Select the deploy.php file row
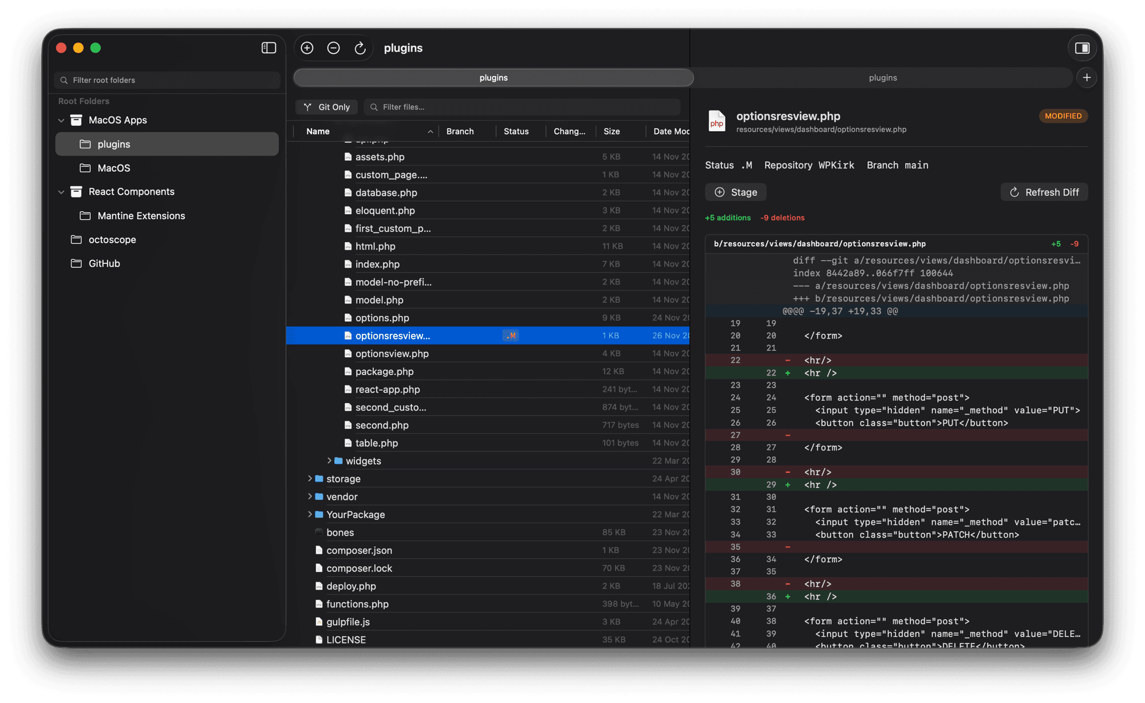 pos(488,586)
